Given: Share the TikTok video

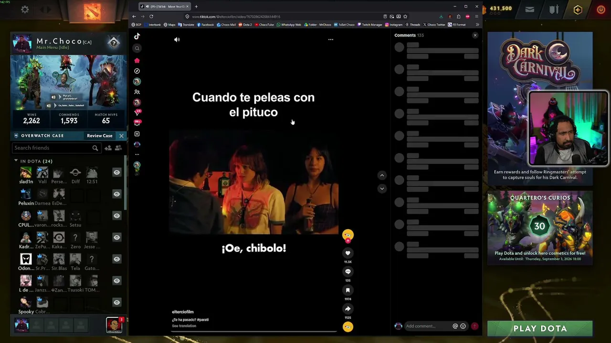Looking at the screenshot, I should click(x=348, y=309).
